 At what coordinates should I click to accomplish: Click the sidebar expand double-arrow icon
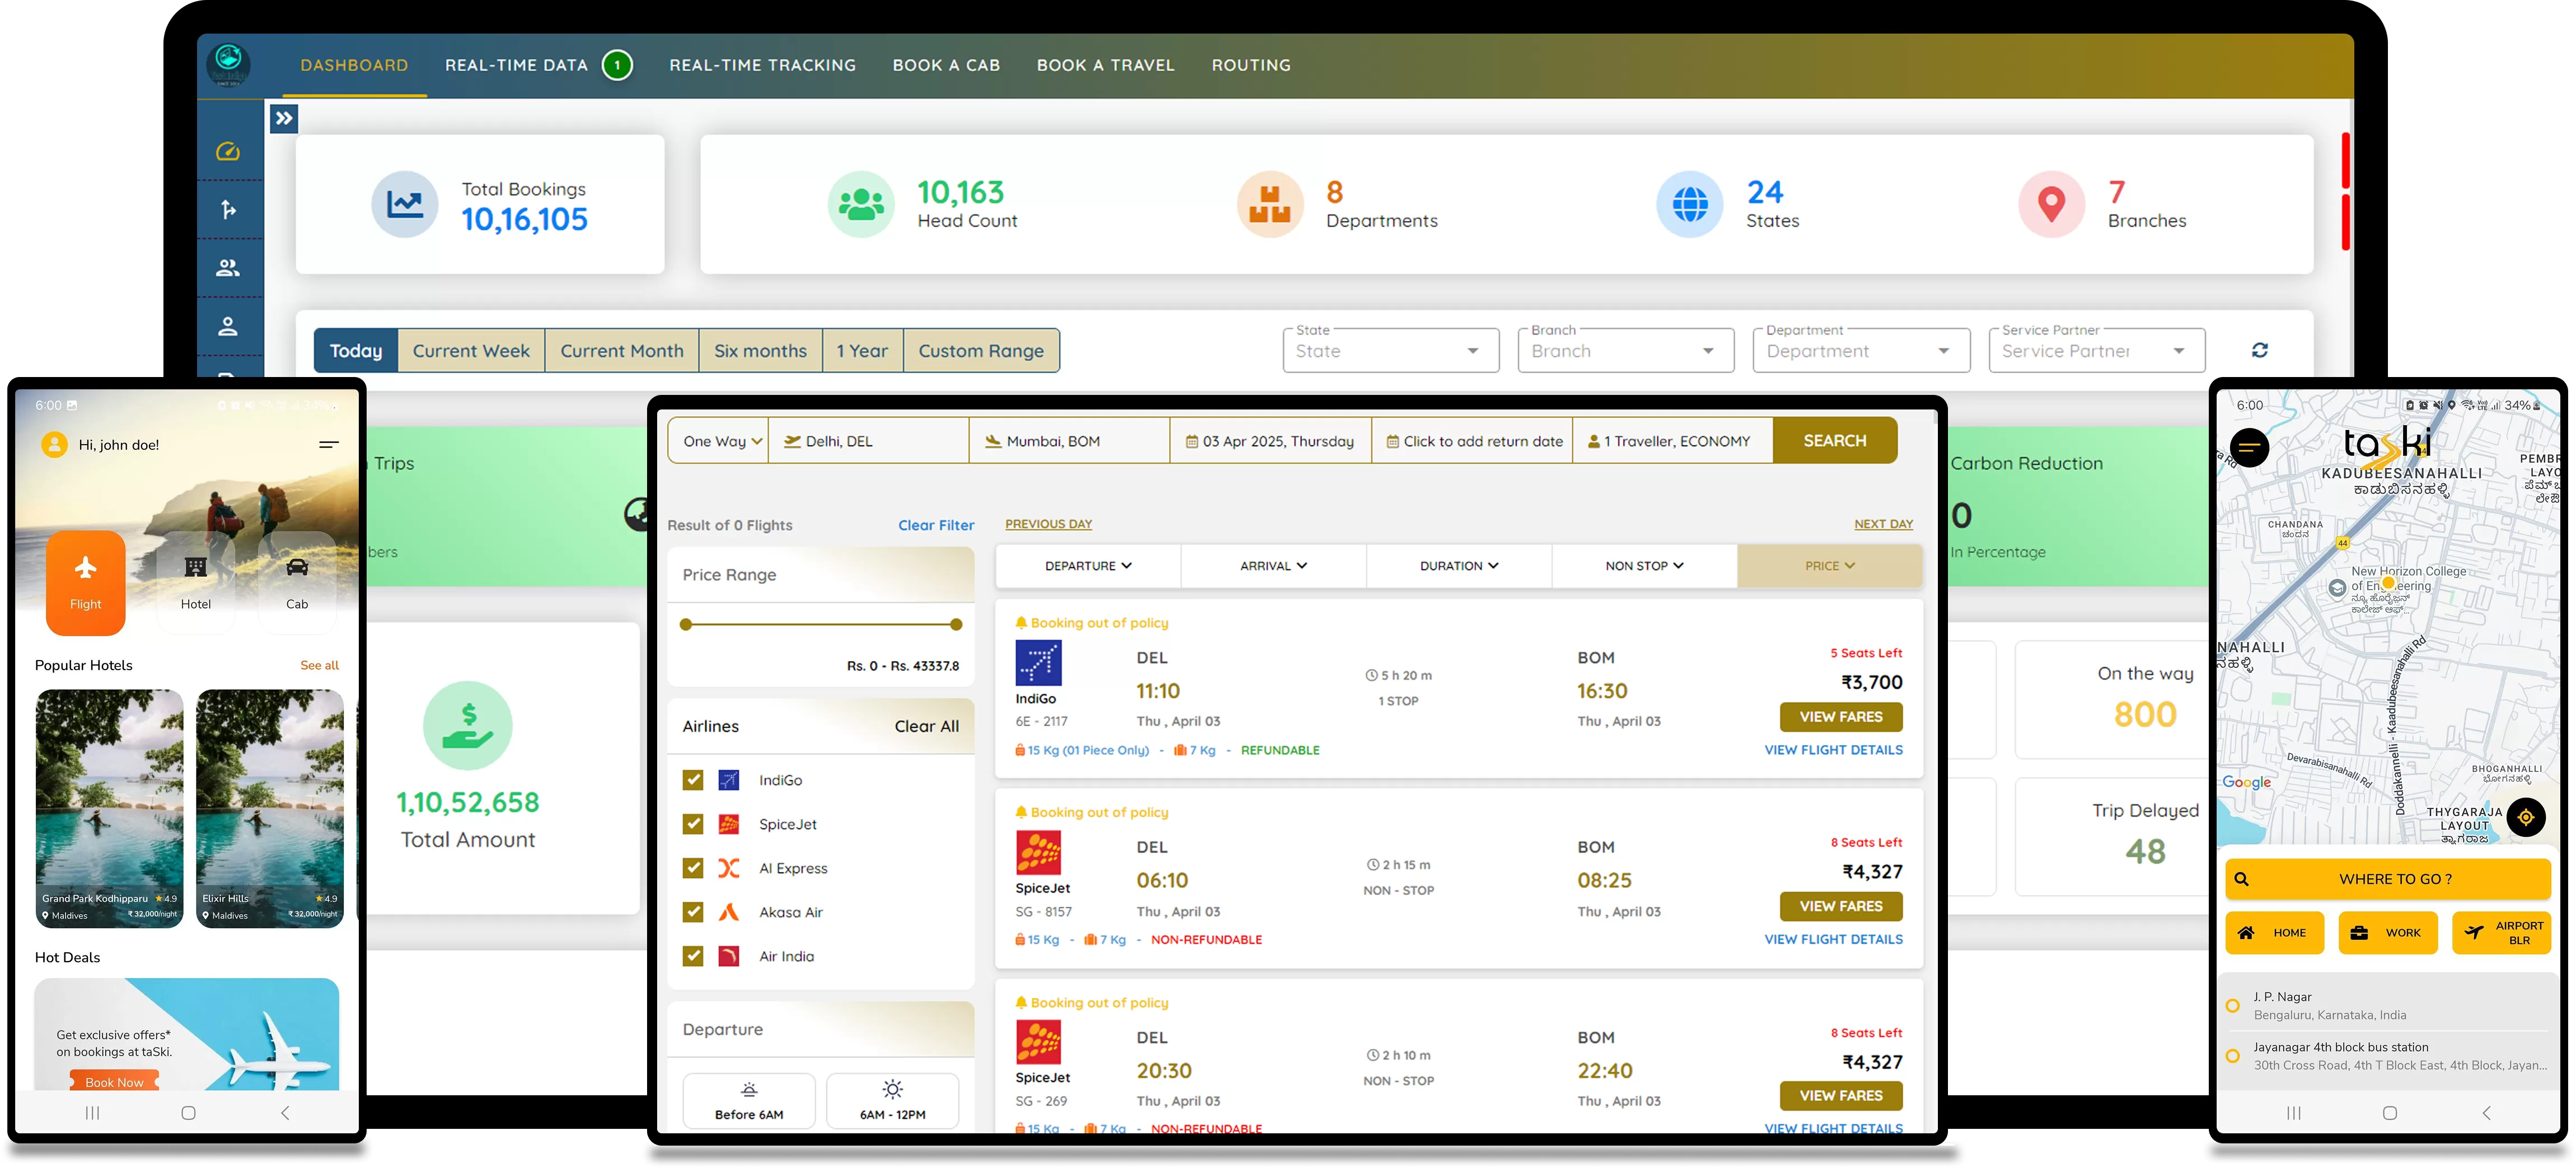284,119
